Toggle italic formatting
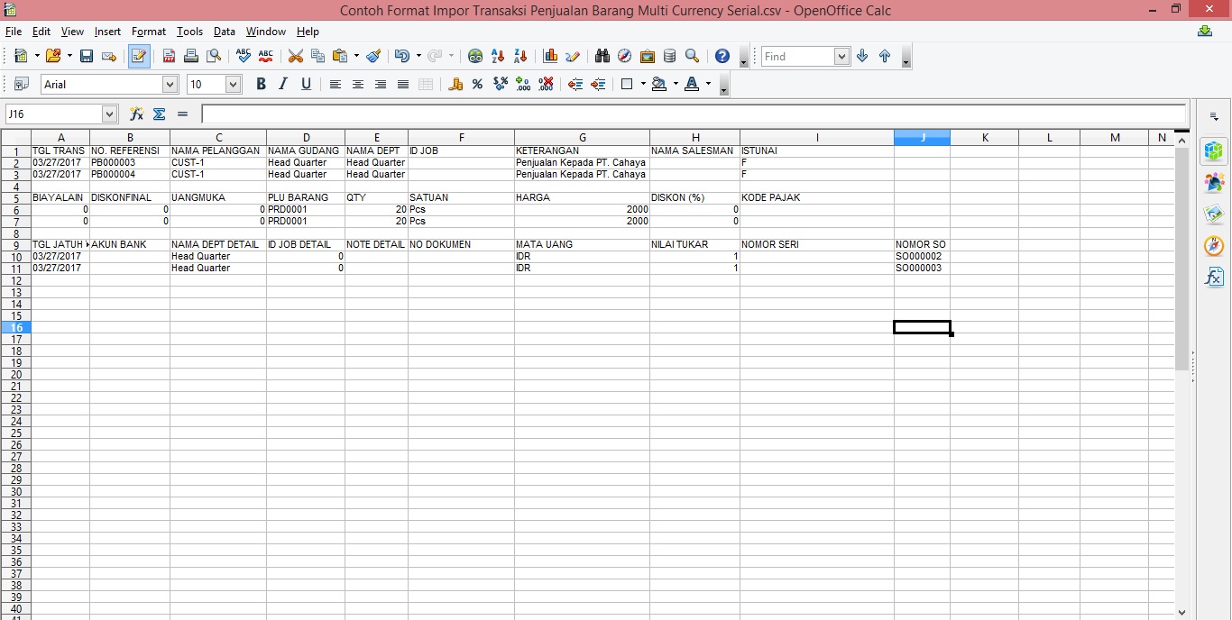The image size is (1232, 620). 283,84
